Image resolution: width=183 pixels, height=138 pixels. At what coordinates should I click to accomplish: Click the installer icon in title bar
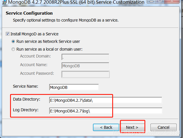[x=4, y=2]
